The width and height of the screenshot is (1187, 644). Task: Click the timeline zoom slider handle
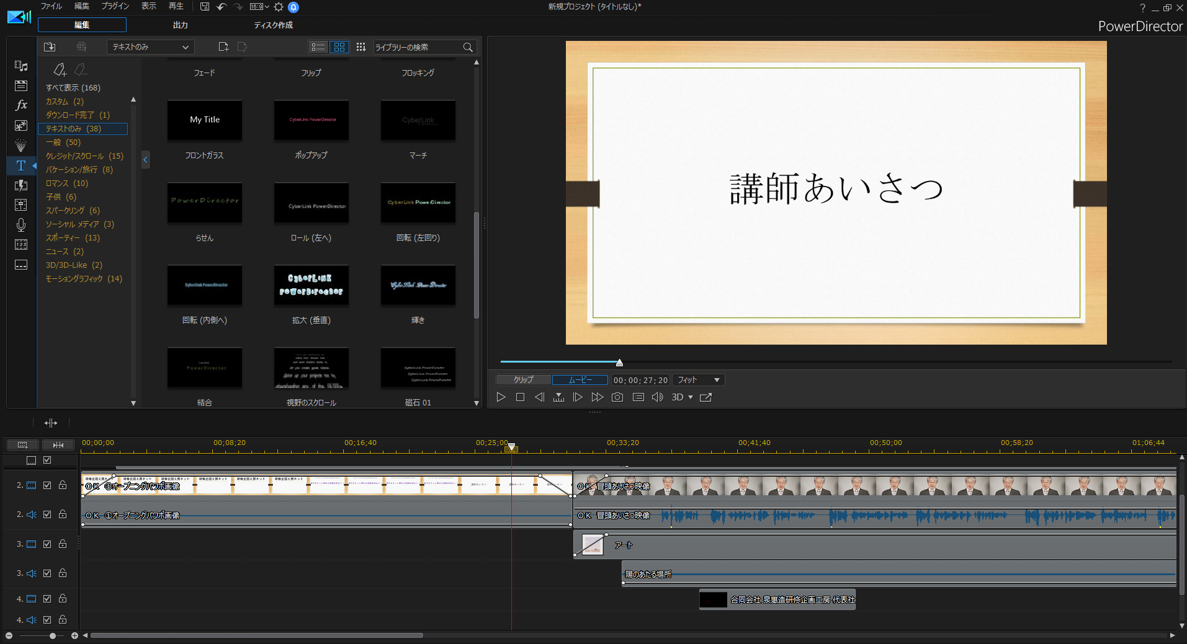tap(53, 636)
